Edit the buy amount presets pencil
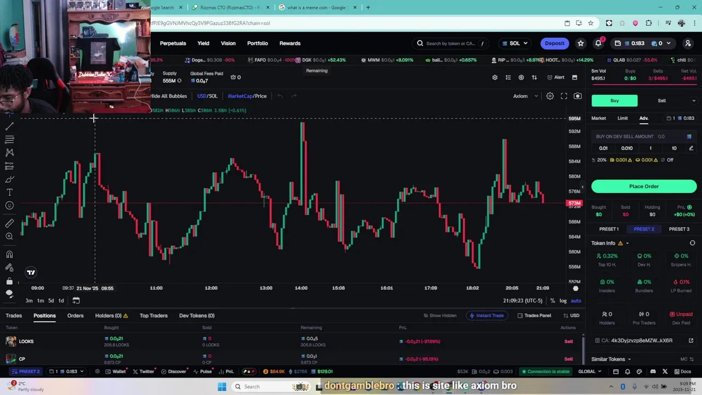Image resolution: width=702 pixels, height=395 pixels. pos(691,148)
